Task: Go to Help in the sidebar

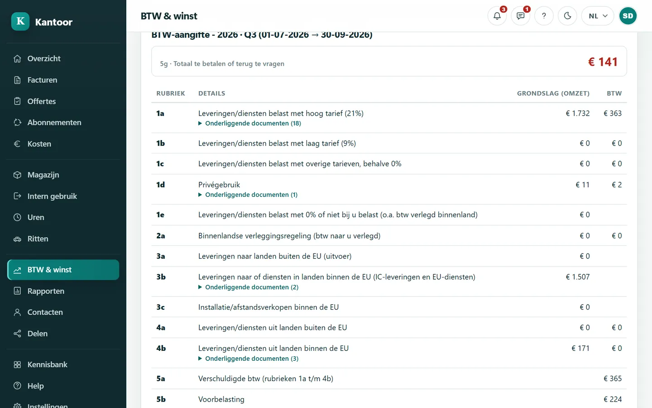Action: click(x=63, y=386)
